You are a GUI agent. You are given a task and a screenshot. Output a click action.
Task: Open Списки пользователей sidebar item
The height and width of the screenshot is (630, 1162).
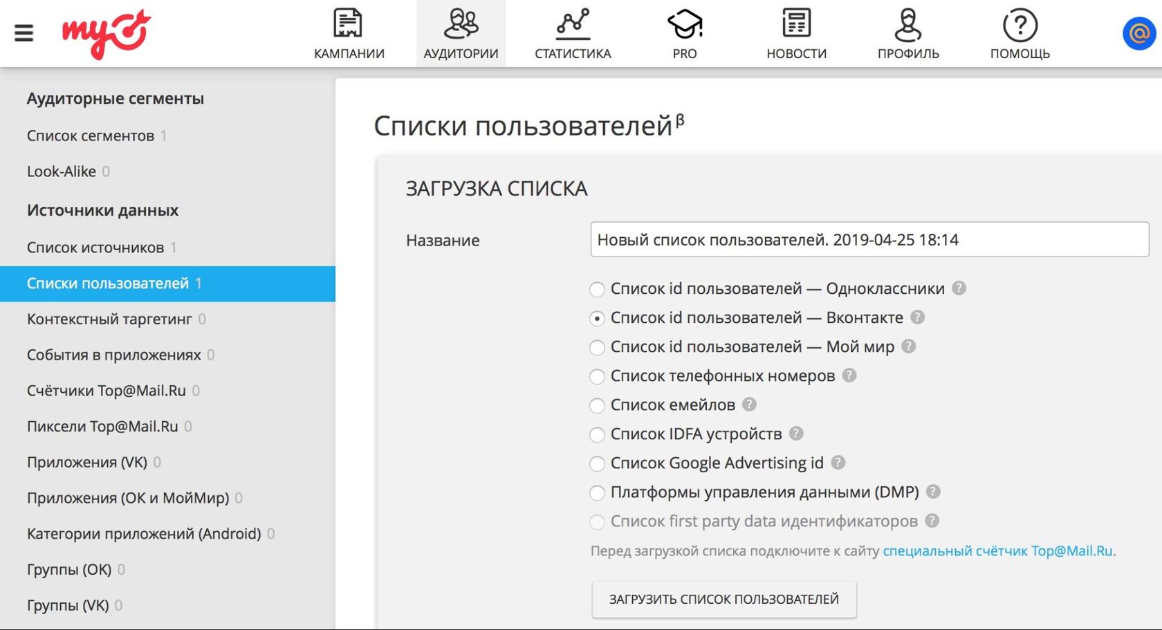[x=167, y=284]
